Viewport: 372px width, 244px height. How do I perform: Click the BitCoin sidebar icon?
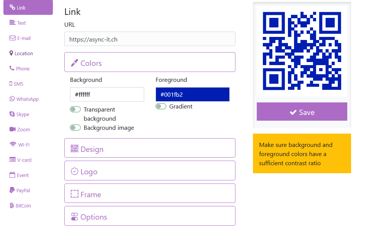pos(12,206)
